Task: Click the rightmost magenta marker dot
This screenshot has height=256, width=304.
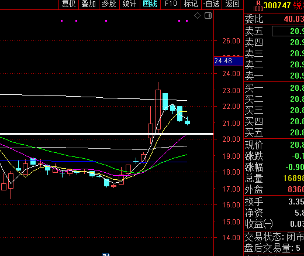Action: click(186, 21)
